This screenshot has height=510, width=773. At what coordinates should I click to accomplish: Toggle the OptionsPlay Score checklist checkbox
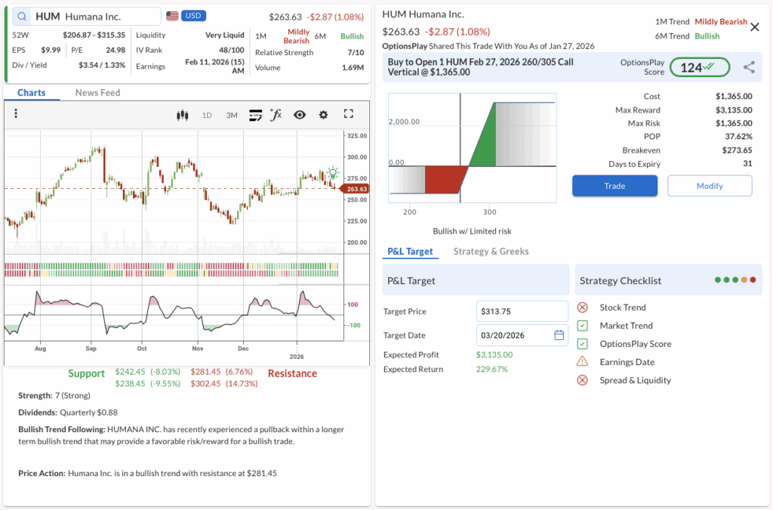pos(582,344)
